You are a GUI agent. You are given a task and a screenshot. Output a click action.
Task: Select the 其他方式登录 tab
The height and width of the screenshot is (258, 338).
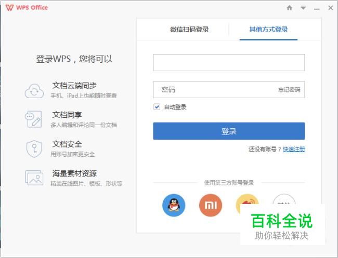(x=268, y=30)
